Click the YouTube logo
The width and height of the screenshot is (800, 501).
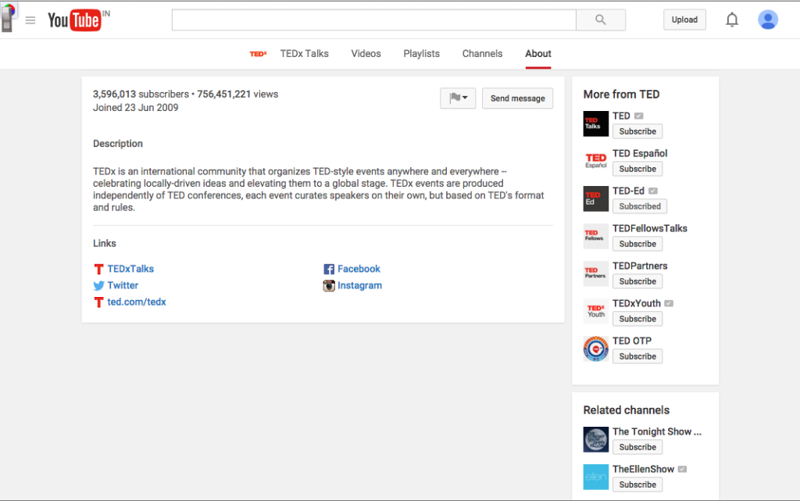tap(74, 20)
